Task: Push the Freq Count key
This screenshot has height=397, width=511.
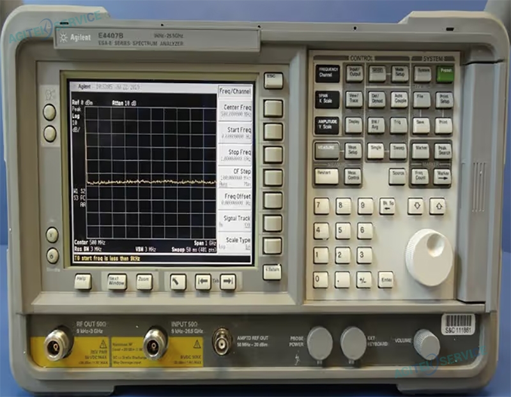Action: [420, 177]
